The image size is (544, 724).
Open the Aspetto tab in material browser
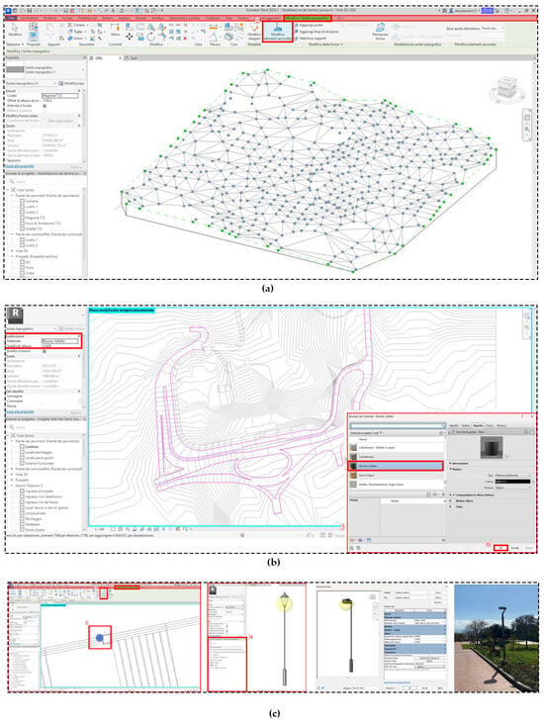(478, 425)
